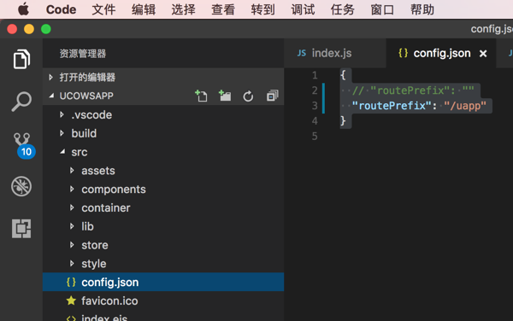Refresh the explorer file tree
Viewport: 513px width, 321px height.
pos(248,96)
